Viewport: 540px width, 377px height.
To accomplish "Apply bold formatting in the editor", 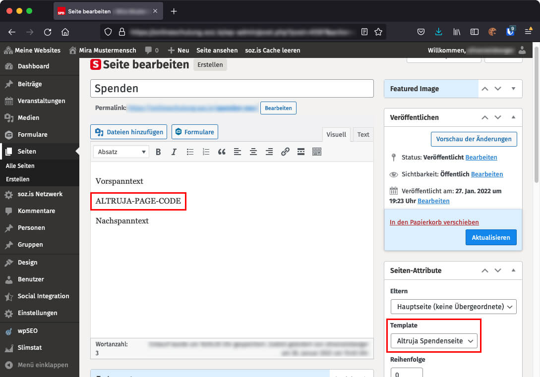I will point(158,152).
